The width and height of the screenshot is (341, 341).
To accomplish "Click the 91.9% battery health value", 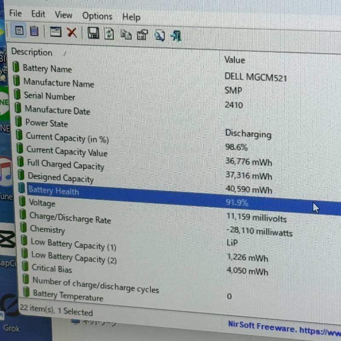I will (237, 202).
